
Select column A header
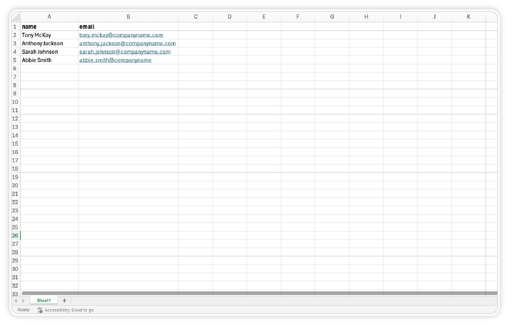pyautogui.click(x=49, y=17)
